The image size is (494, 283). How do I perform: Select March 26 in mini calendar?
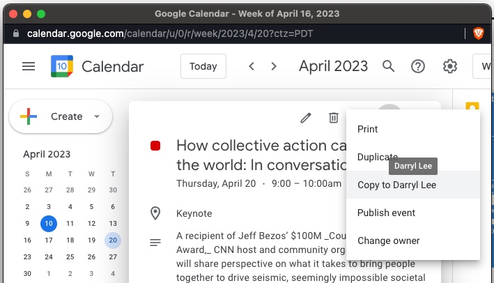point(27,190)
